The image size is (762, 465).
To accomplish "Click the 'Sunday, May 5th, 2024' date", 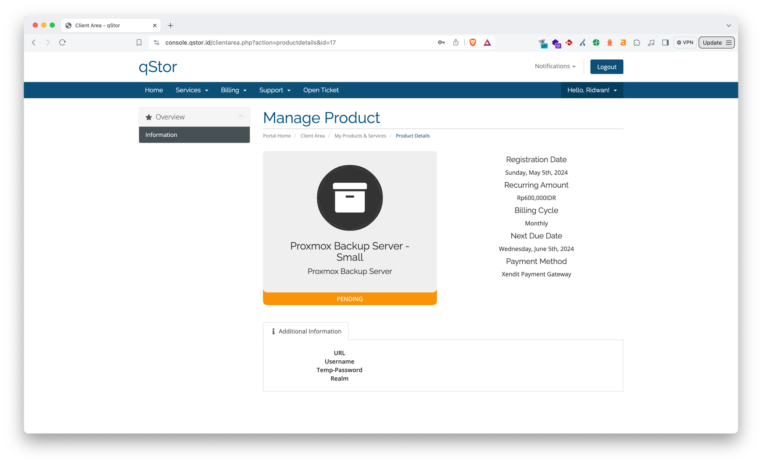I will [x=536, y=173].
